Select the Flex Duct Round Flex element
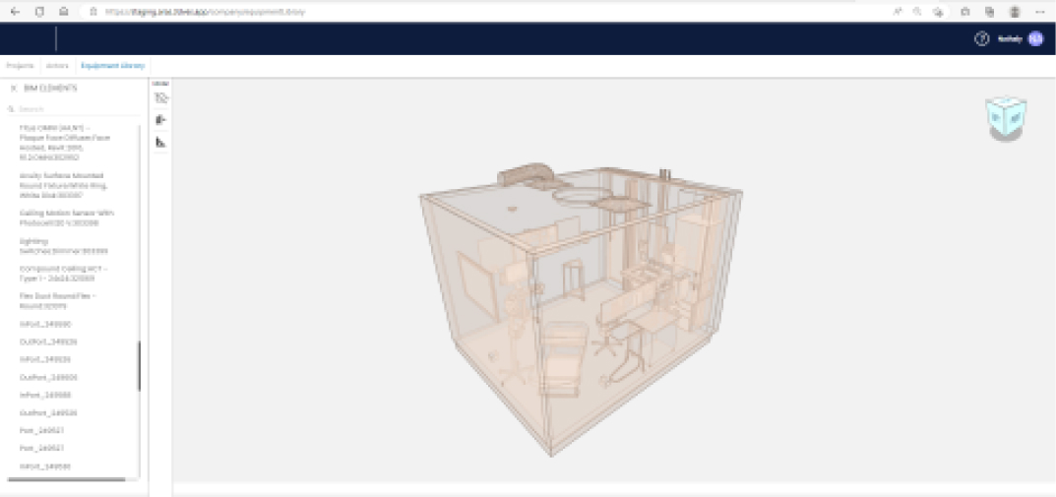Screen dimensions: 1056x497 point(58,300)
